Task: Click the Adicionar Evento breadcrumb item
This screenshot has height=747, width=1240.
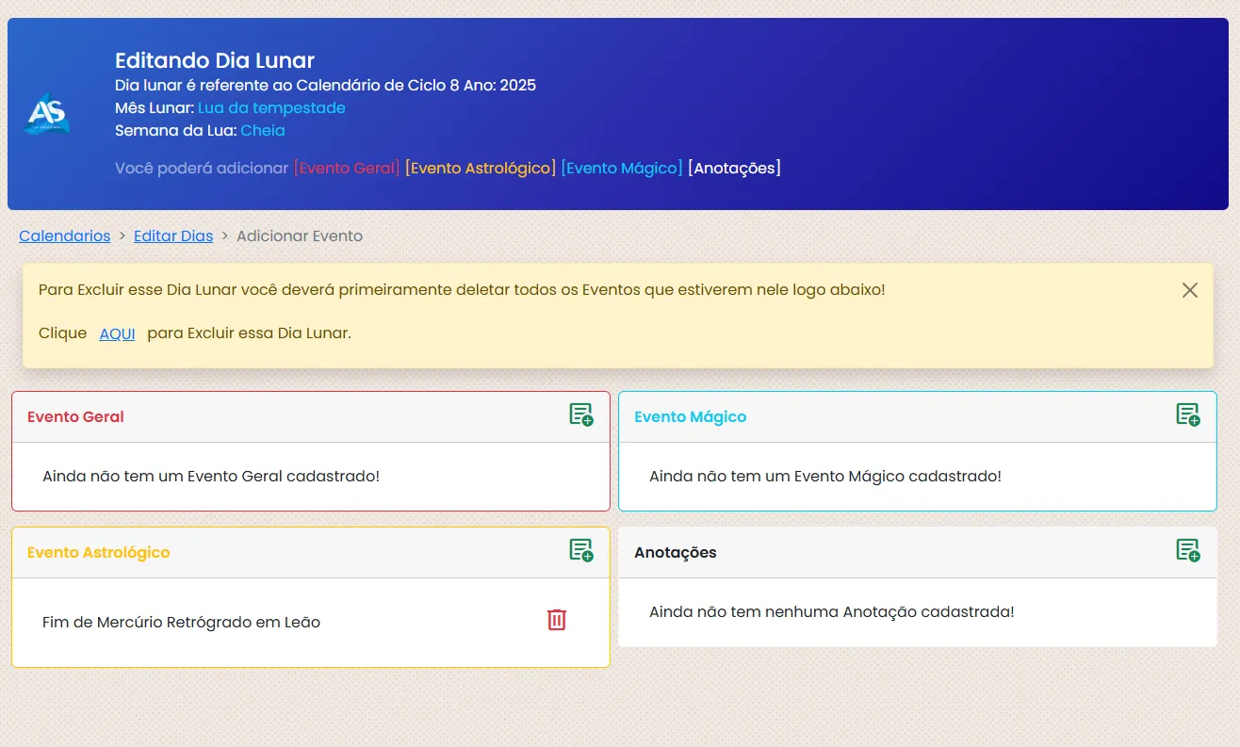Action: click(x=300, y=235)
